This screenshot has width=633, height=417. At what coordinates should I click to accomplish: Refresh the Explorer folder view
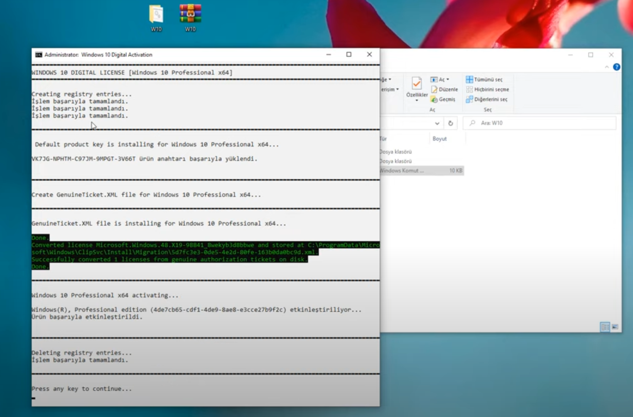pyautogui.click(x=451, y=124)
